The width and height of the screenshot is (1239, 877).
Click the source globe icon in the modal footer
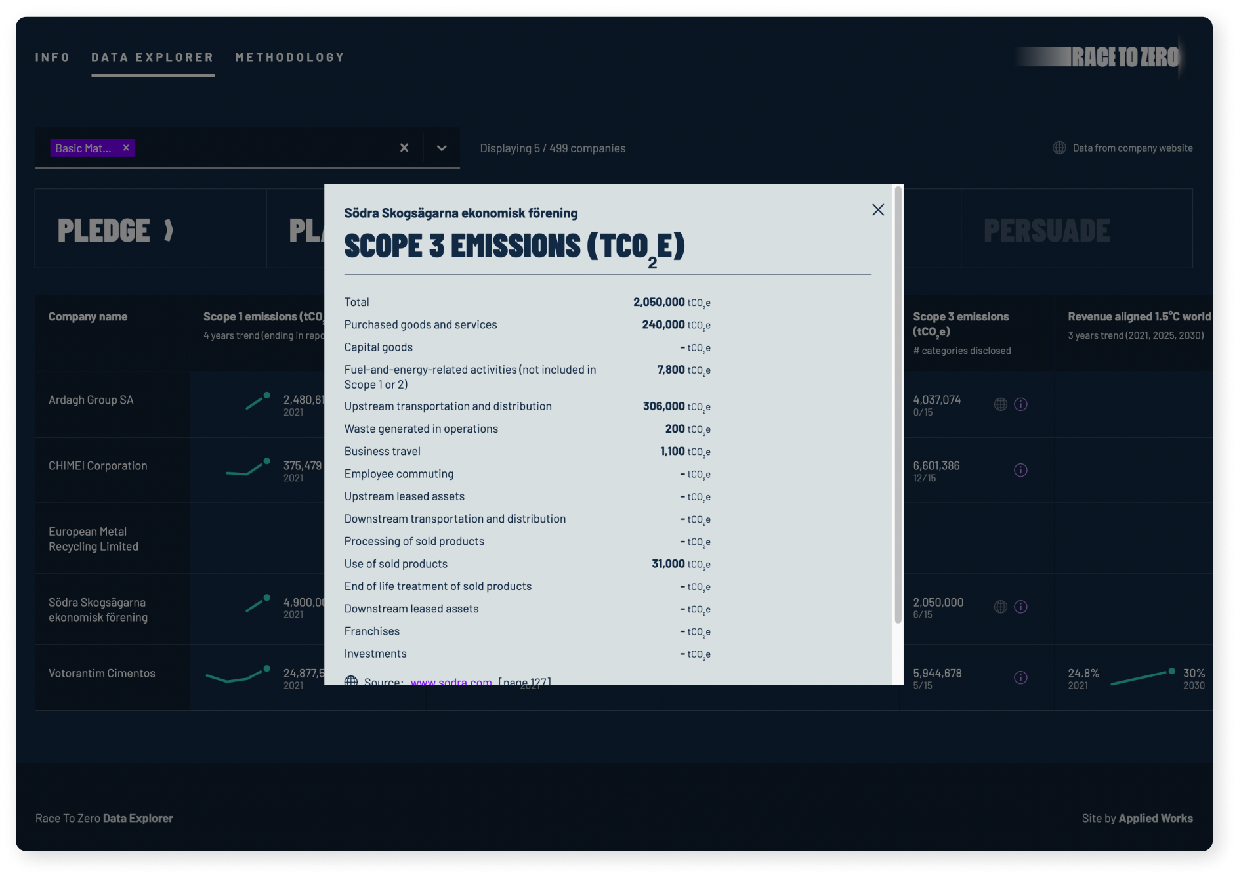tap(351, 682)
